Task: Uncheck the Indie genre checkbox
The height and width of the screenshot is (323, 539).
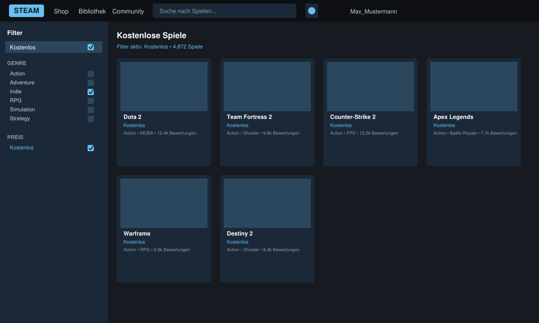Action: (x=91, y=92)
